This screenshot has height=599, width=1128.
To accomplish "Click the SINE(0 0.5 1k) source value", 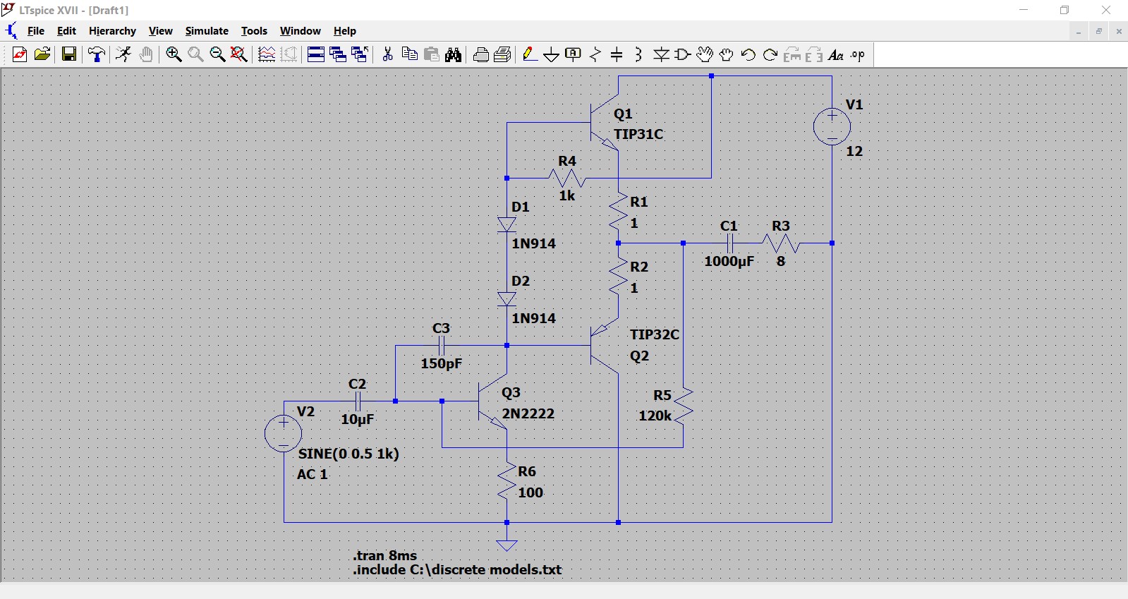I will pyautogui.click(x=348, y=454).
